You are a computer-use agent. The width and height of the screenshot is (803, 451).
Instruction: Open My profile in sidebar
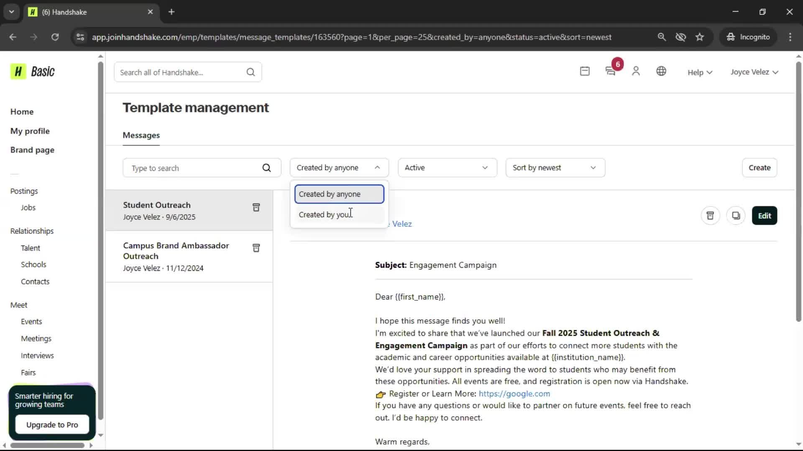30,131
